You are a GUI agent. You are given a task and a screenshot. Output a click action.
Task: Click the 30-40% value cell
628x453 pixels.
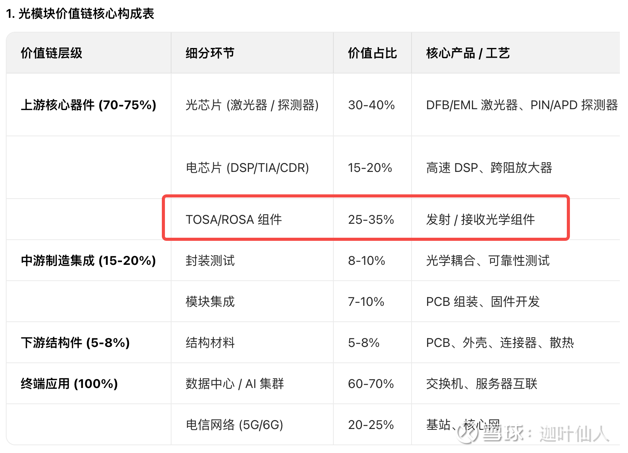tap(371, 105)
